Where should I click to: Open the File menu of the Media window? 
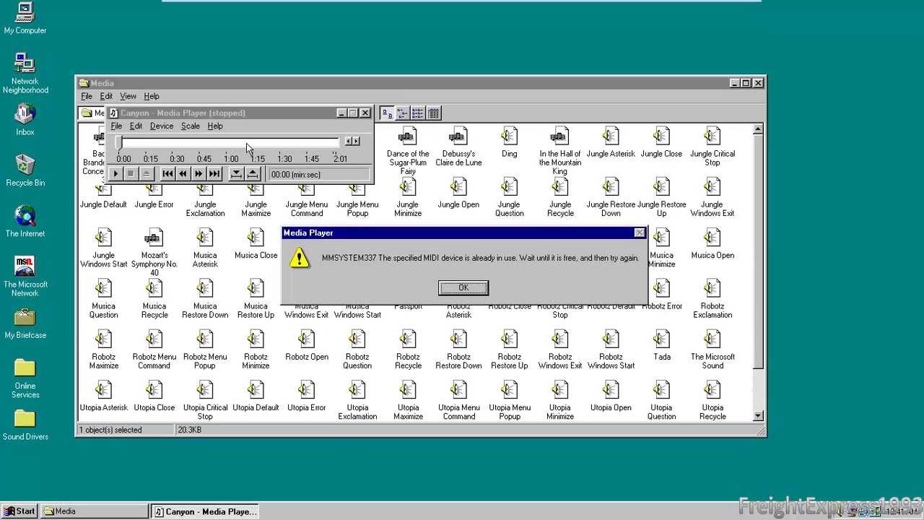pyautogui.click(x=87, y=96)
